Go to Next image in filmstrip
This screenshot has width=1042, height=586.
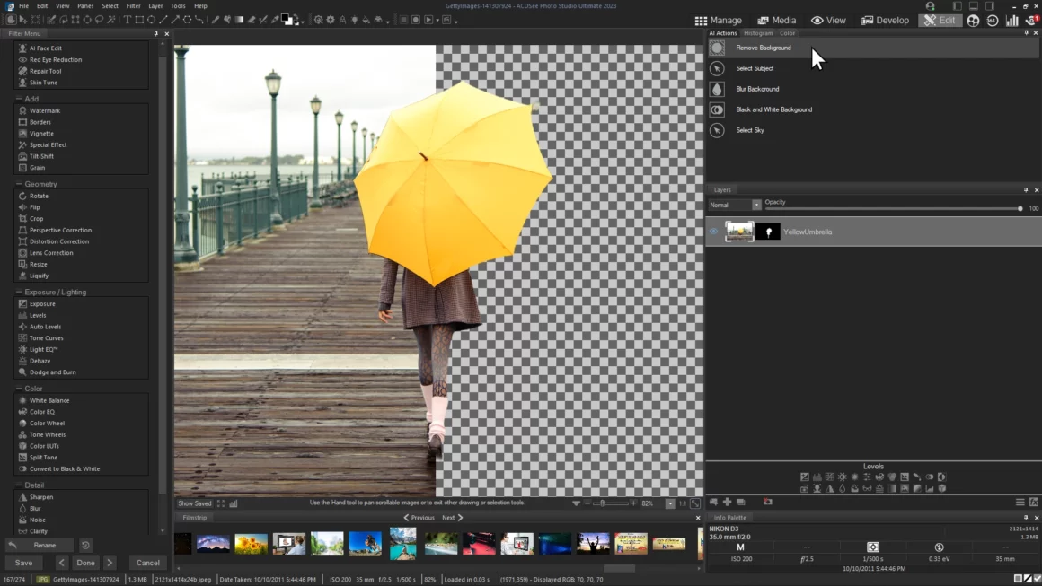[x=453, y=518]
